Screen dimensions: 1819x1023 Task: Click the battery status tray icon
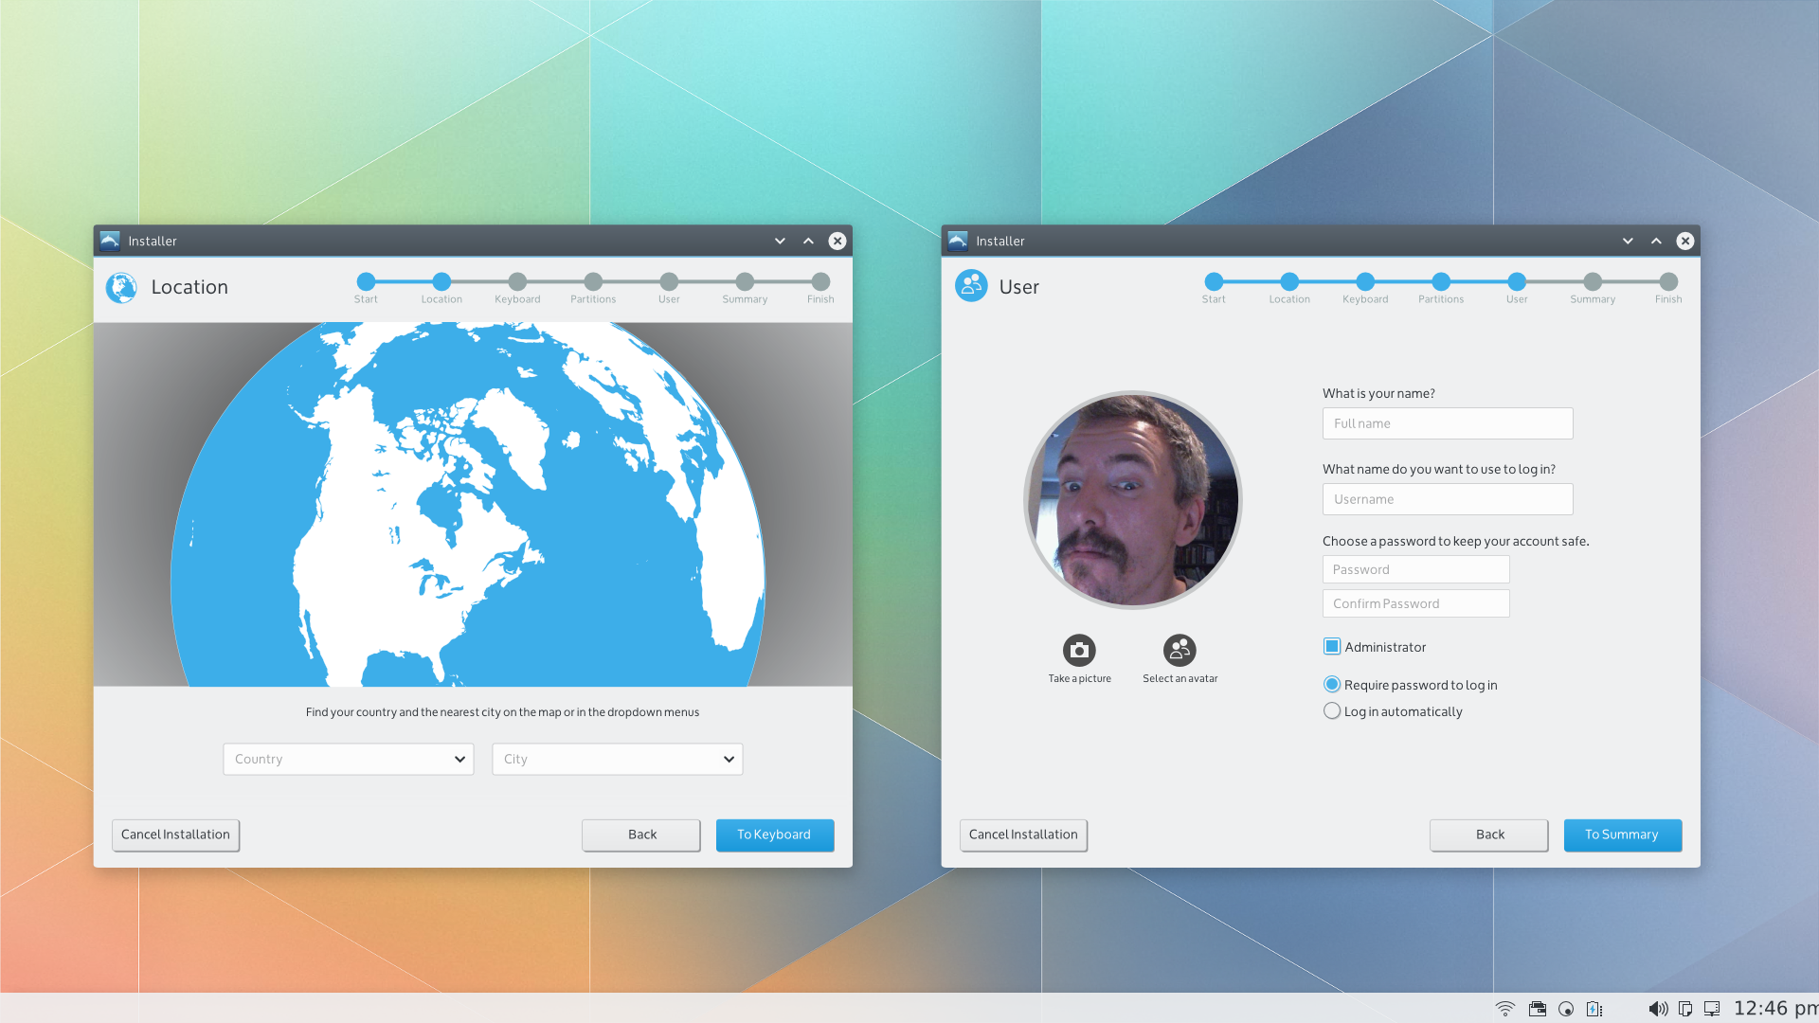pyautogui.click(x=1594, y=1009)
